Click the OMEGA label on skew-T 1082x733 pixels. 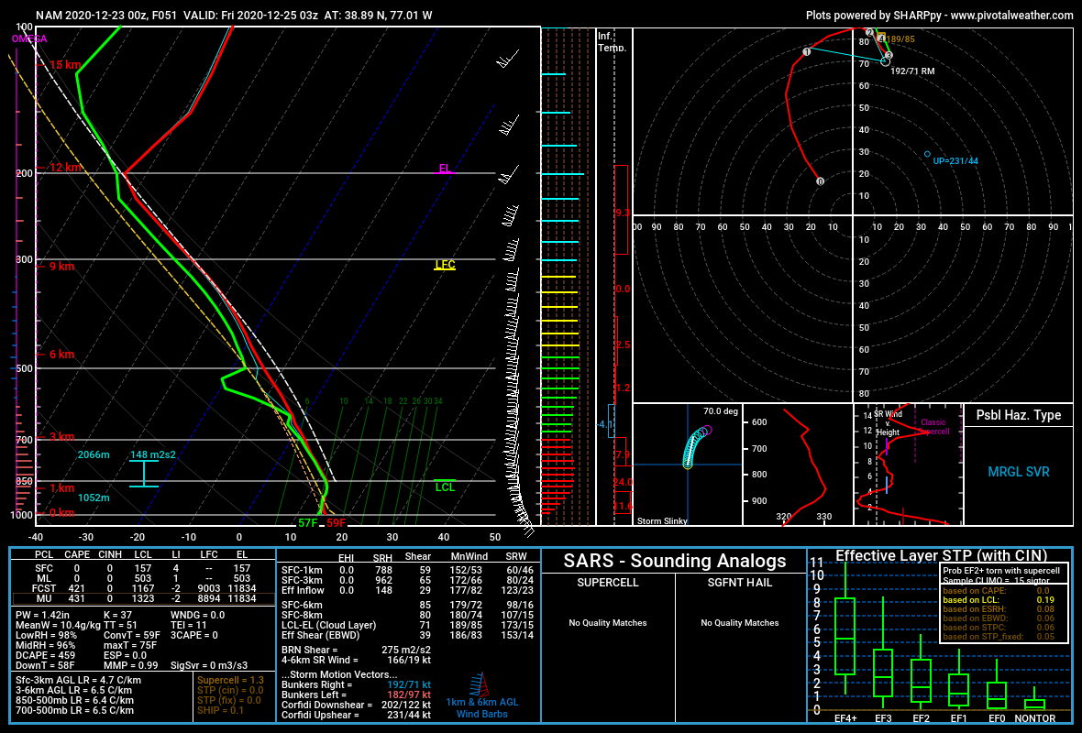(29, 38)
